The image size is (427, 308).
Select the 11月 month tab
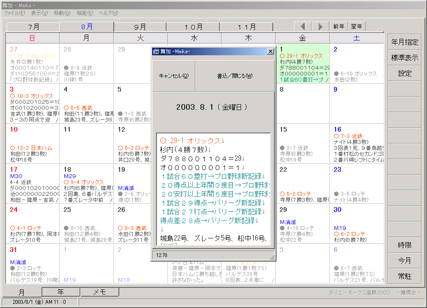pyautogui.click(x=246, y=27)
